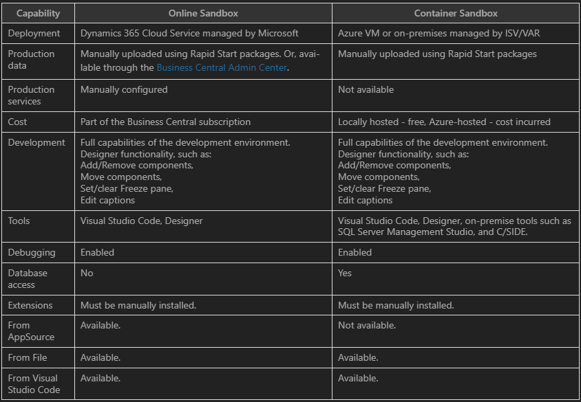Select the Development row label
Image resolution: width=581 pixels, height=402 pixels.
point(36,142)
